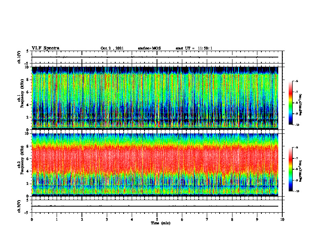
Task: Click time axis tick label "2"
Action: pos(82,219)
